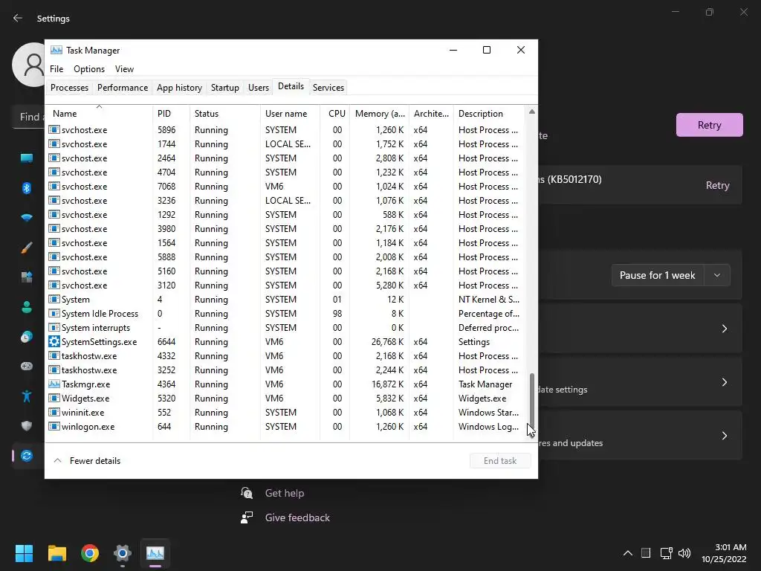Open Accounts person icon in Settings sidebar
The image size is (761, 571).
pos(27,307)
